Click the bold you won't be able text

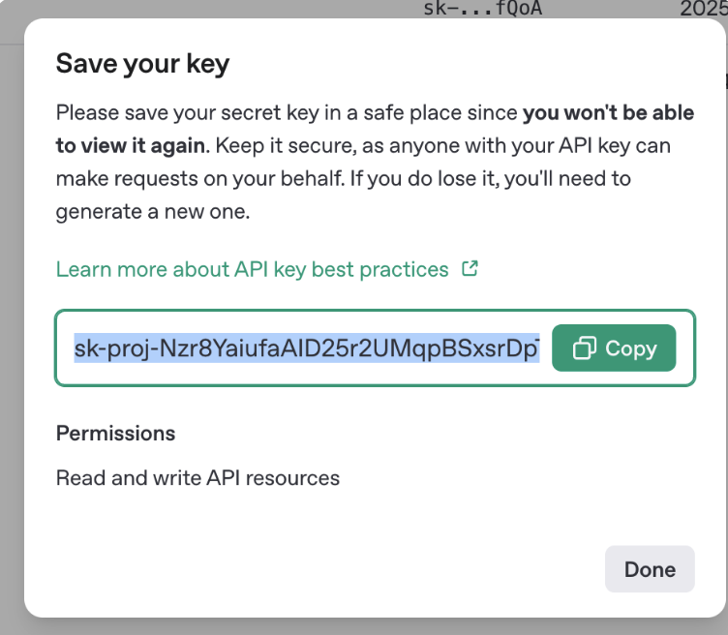click(x=608, y=112)
